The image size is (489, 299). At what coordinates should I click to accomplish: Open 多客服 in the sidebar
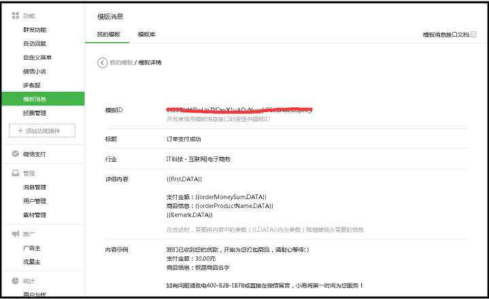click(x=32, y=86)
